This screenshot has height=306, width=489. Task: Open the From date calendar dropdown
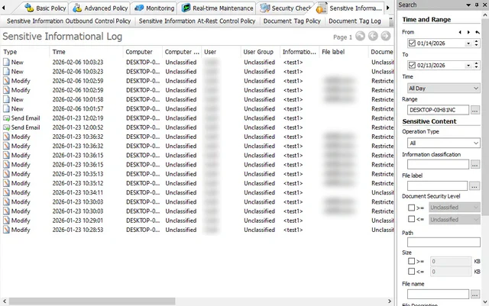click(468, 43)
